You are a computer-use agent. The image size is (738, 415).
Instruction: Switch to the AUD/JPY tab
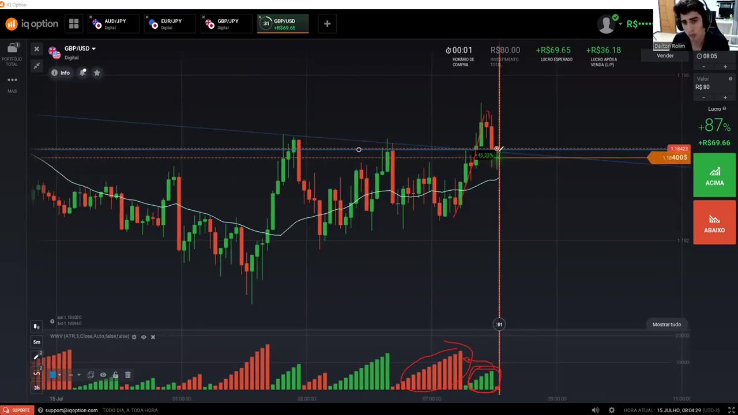(114, 24)
